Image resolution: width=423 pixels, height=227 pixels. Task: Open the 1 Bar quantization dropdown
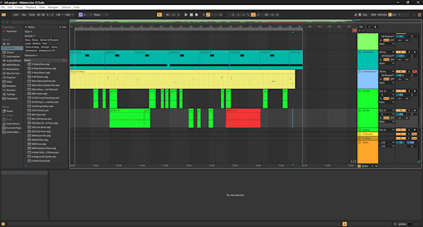[69, 15]
